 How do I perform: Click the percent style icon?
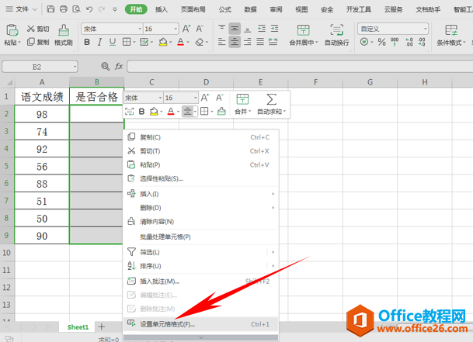381,42
